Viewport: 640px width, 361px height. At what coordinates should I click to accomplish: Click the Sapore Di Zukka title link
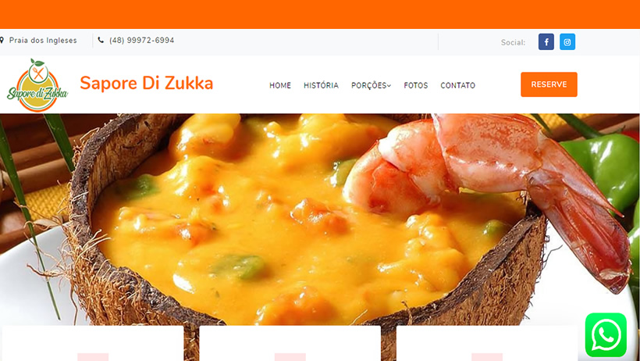click(147, 84)
